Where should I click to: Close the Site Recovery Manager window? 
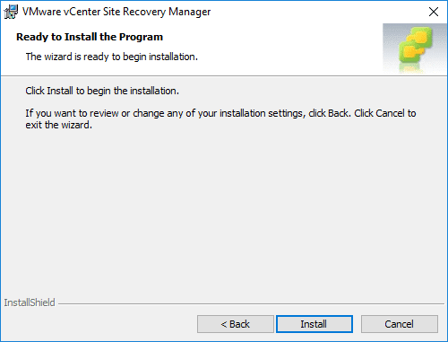pyautogui.click(x=434, y=12)
